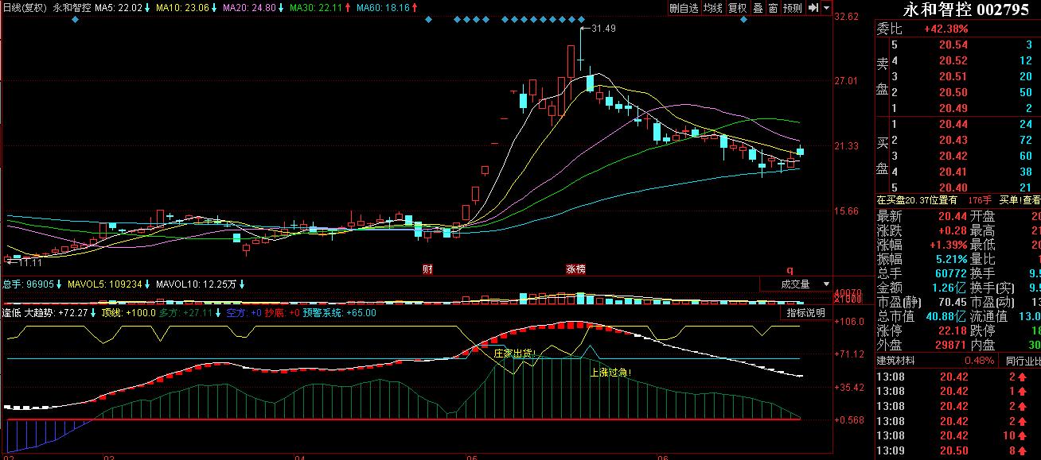This screenshot has height=460, width=1041.
Task: Click the 日线(复权) period label
Action: click(x=25, y=7)
